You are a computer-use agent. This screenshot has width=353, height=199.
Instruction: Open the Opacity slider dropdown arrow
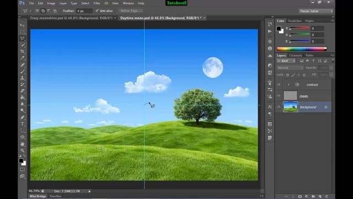click(x=331, y=67)
